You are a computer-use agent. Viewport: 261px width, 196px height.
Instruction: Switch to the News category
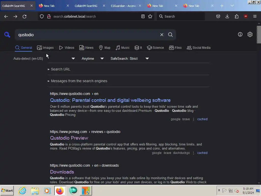86,48
